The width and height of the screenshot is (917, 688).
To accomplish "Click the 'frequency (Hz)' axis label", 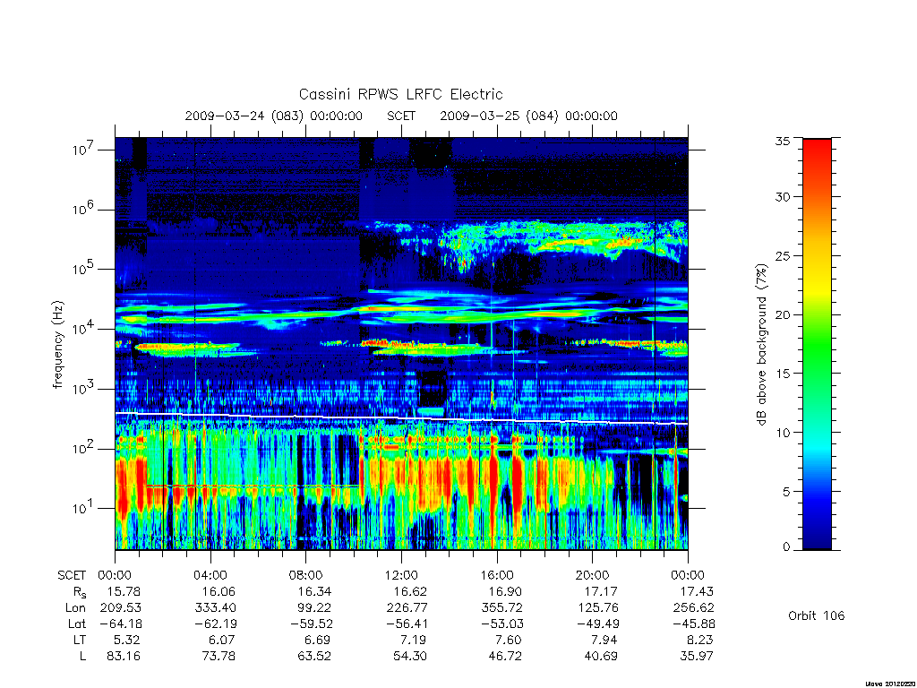I will pyautogui.click(x=58, y=345).
